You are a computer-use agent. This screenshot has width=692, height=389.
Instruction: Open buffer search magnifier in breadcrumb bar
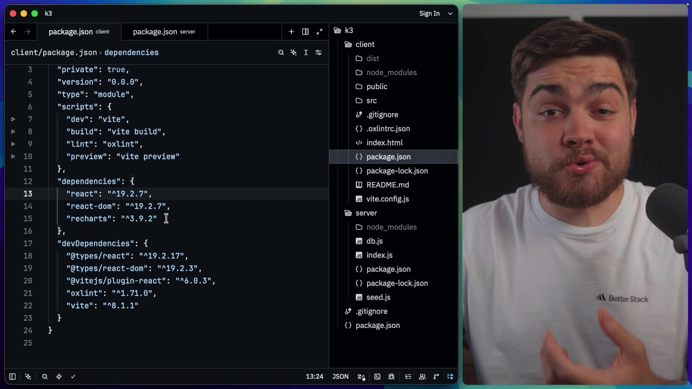coord(281,52)
